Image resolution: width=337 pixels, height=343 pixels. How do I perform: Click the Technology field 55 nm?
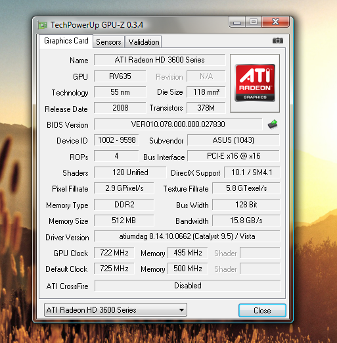[x=120, y=92]
